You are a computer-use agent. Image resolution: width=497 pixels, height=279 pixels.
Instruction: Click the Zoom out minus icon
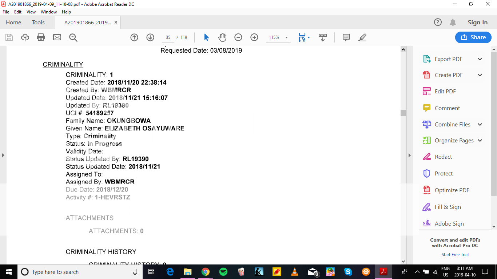tap(238, 37)
